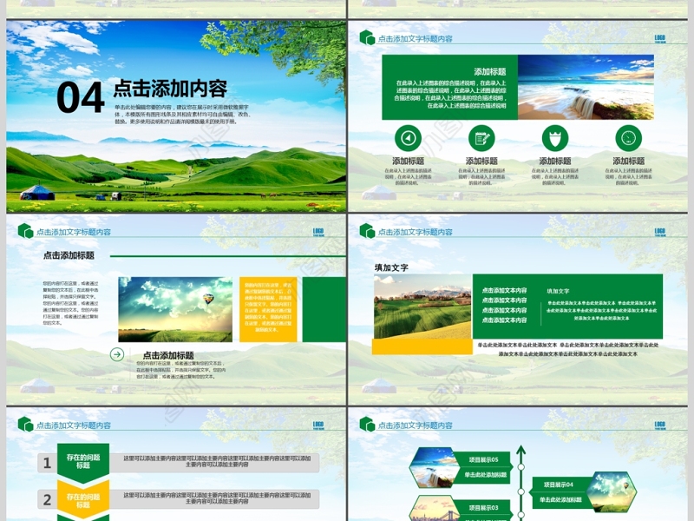
Task: Select the timeline node near 项目展示03
Action: click(521, 514)
